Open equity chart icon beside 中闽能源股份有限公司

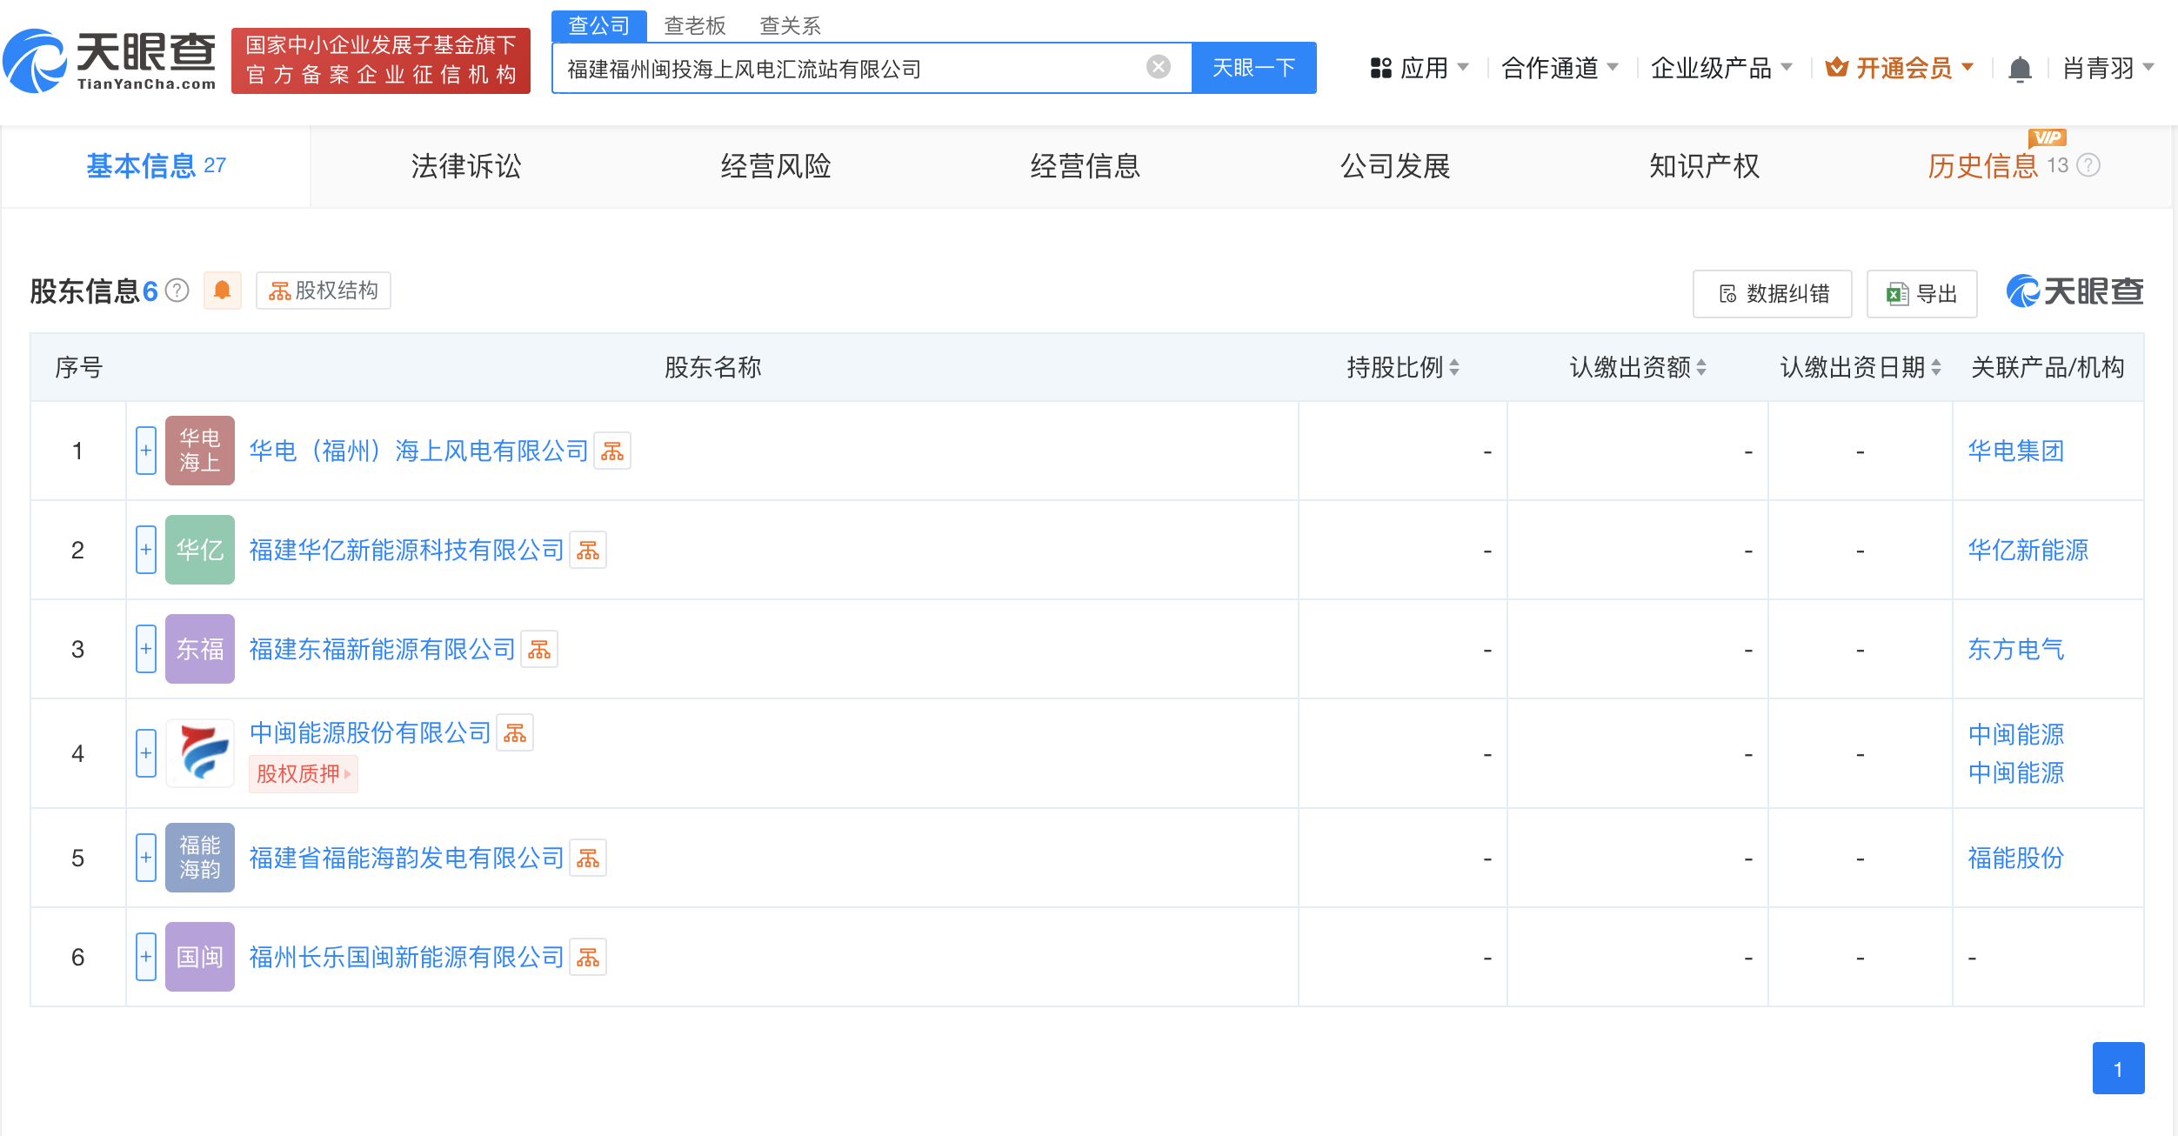point(515,733)
